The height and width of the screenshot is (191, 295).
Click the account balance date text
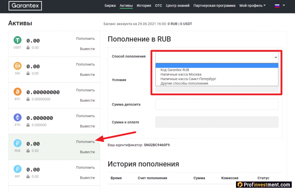click(x=148, y=24)
